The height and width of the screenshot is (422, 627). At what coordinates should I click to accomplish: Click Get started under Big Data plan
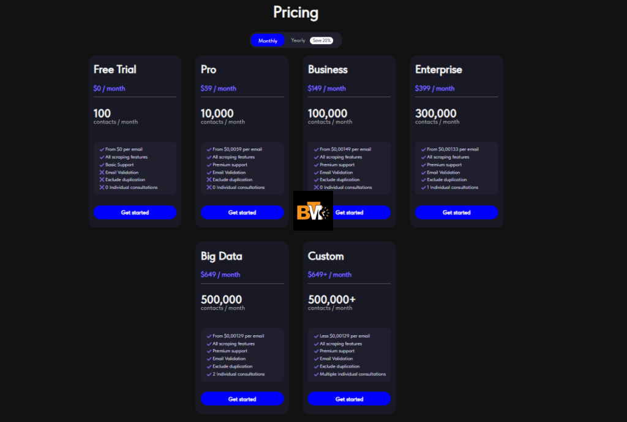[x=242, y=399]
